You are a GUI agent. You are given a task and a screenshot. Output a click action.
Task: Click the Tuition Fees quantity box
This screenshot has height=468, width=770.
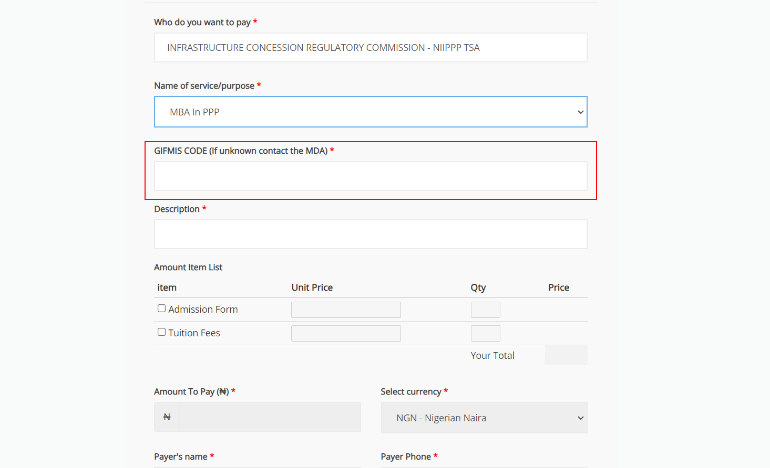point(485,334)
